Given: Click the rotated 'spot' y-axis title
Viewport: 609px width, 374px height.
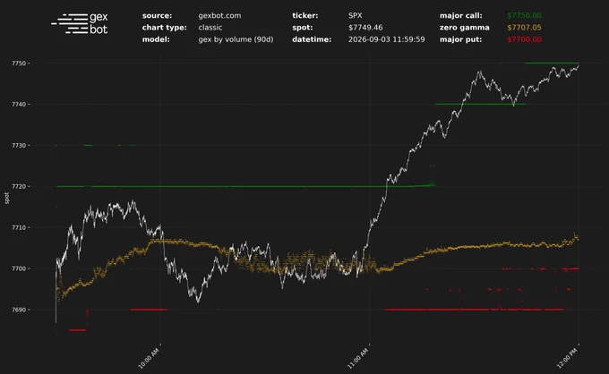Looking at the screenshot, I should (x=6, y=199).
